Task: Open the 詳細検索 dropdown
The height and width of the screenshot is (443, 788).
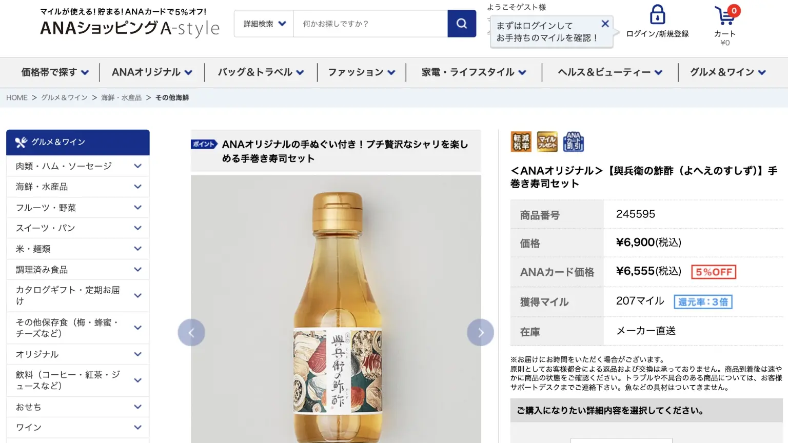Action: [x=264, y=24]
